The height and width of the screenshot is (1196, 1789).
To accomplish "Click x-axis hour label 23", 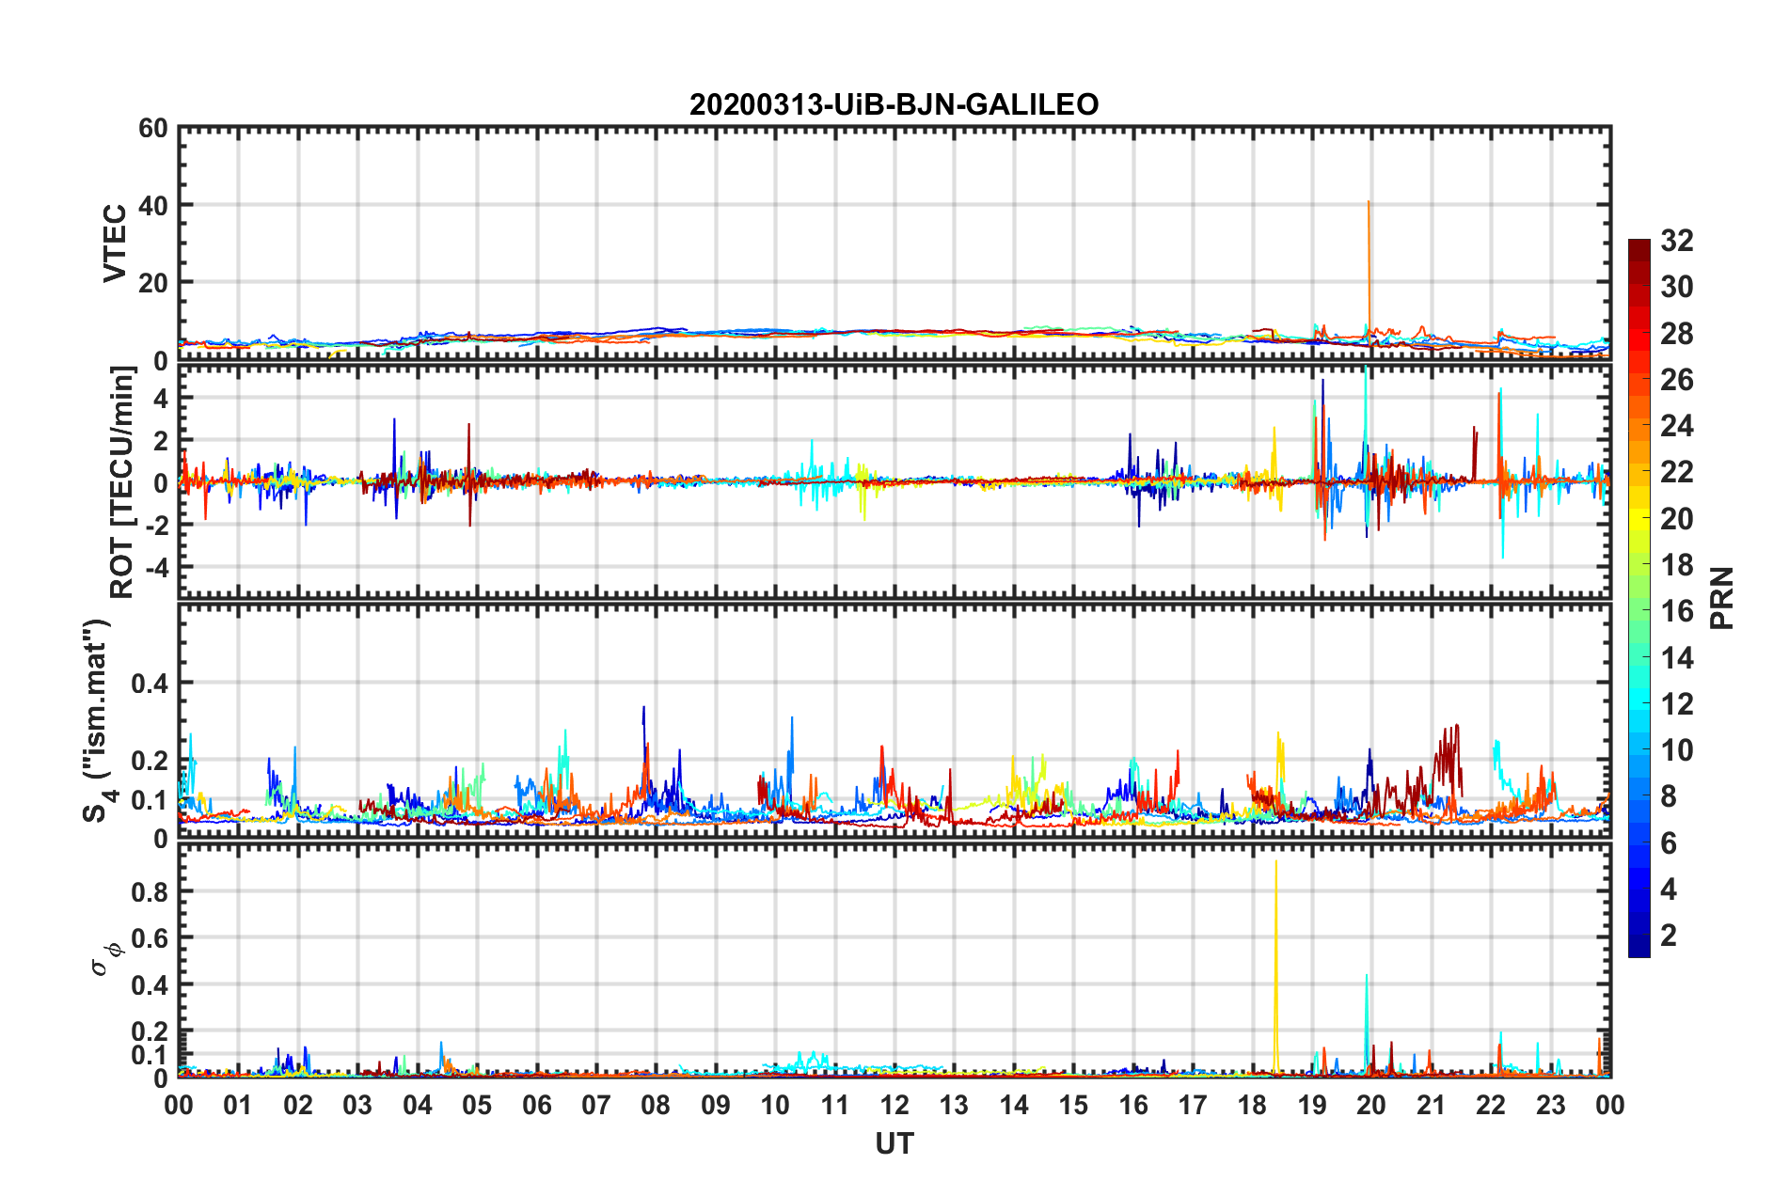I will 1549,1105.
